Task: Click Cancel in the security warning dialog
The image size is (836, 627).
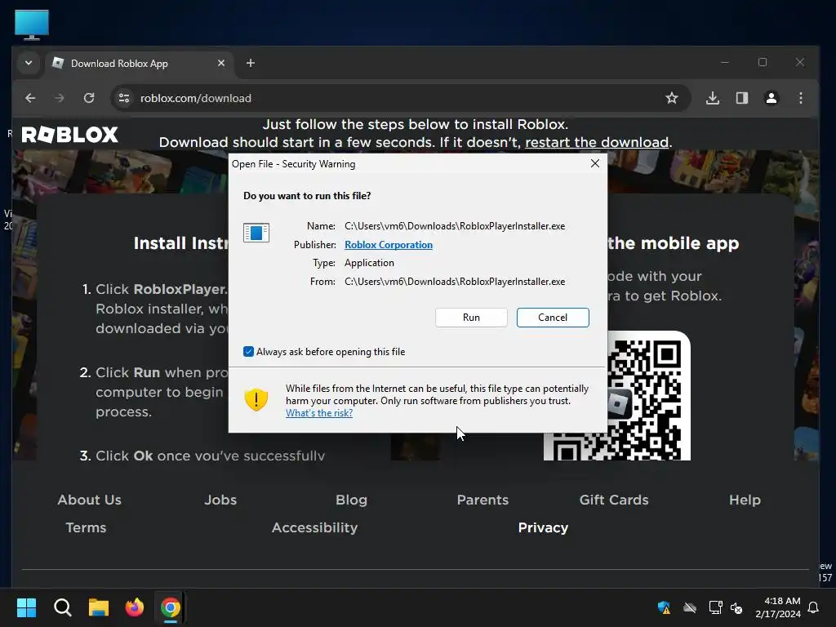Action: [x=553, y=318]
